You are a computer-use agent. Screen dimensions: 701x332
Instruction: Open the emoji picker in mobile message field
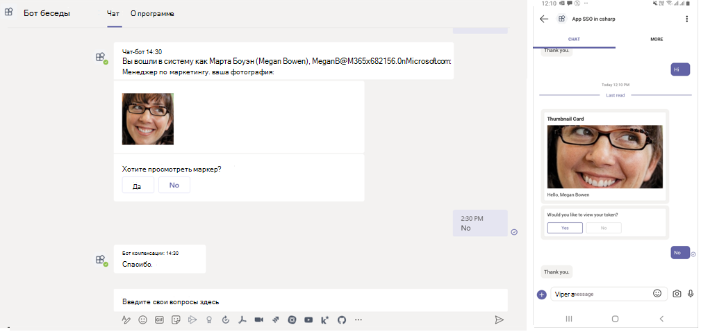(657, 294)
